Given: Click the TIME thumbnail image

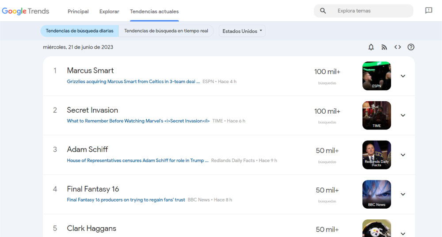Looking at the screenshot, I should (377, 115).
